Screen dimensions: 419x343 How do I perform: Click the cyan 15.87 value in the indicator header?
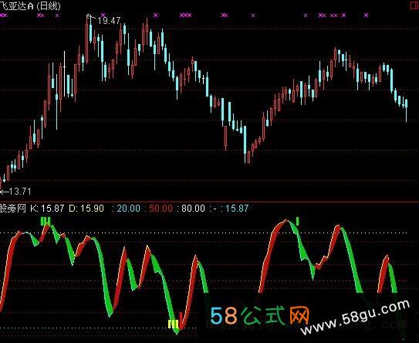[237, 209]
